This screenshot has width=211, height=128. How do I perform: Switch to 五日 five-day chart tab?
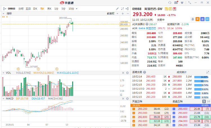point(28,9)
